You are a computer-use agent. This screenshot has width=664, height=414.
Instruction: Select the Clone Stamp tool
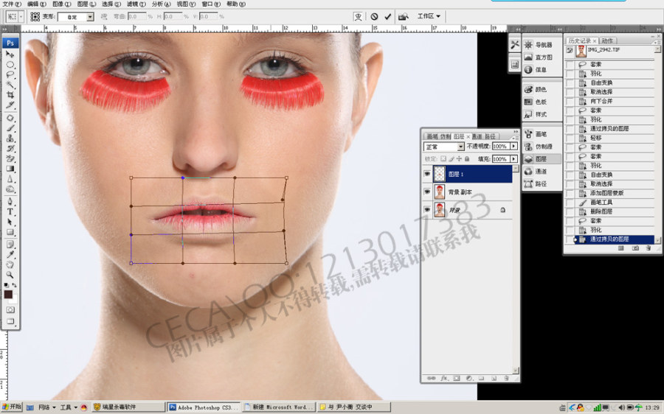pos(10,138)
